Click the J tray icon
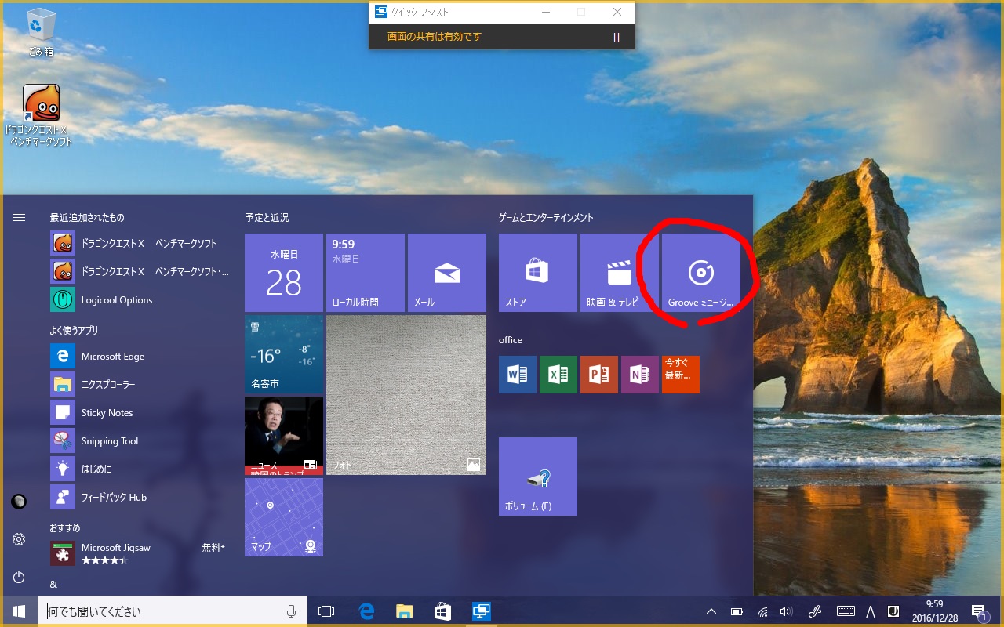 893,611
